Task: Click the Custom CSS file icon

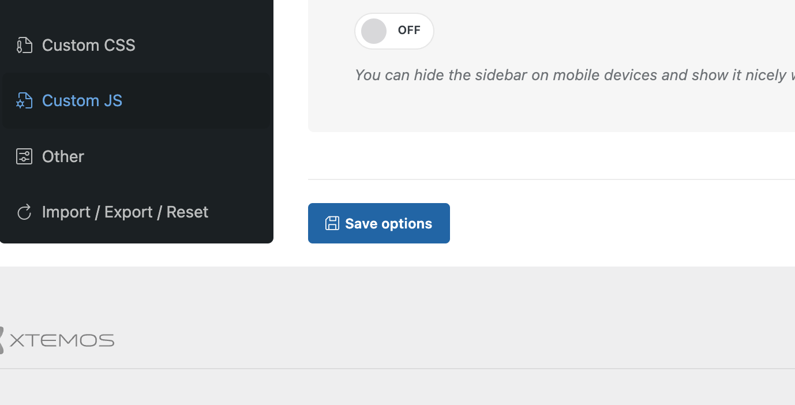Action: pos(24,45)
